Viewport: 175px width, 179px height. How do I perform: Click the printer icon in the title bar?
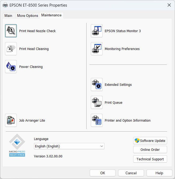[x=5, y=5]
